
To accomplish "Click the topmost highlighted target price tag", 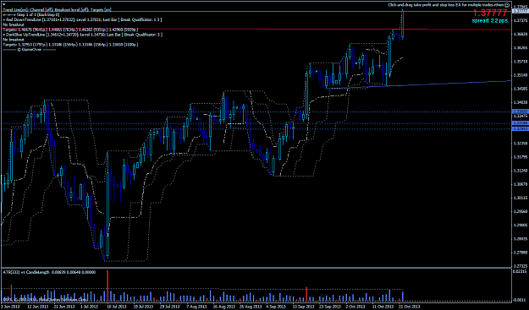I will (x=520, y=111).
